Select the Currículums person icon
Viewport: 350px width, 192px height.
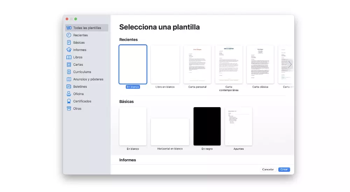[69, 72]
